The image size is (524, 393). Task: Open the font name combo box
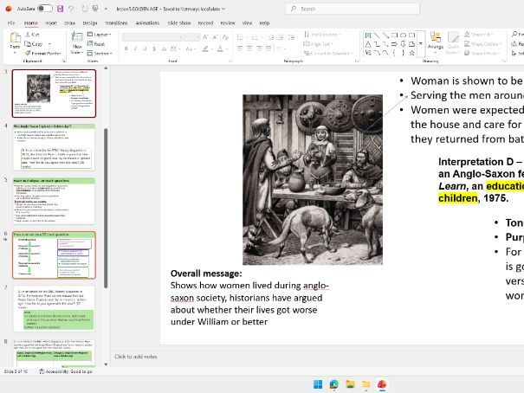tap(152, 37)
